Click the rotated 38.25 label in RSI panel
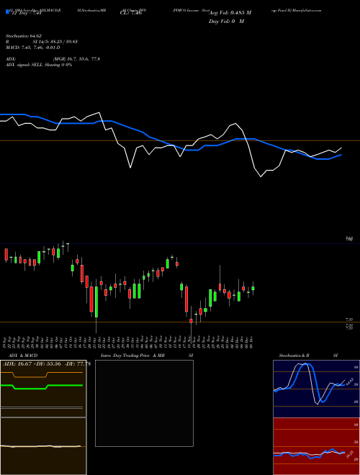360x475 pixels. tap(349, 454)
